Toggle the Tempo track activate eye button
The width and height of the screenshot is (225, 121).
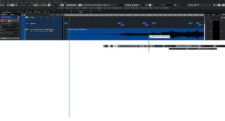26,17
